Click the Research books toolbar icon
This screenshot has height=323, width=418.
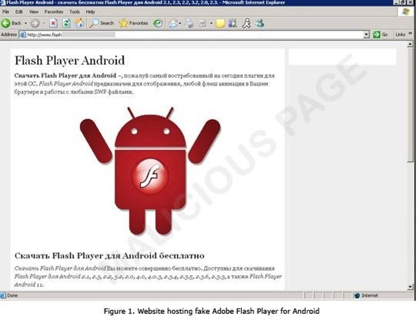(233, 24)
